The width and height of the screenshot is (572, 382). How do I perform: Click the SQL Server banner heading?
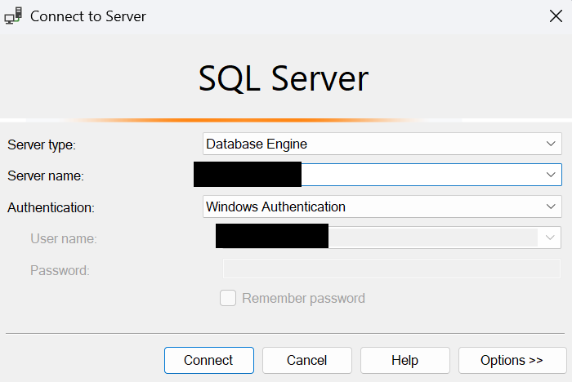[x=284, y=78]
